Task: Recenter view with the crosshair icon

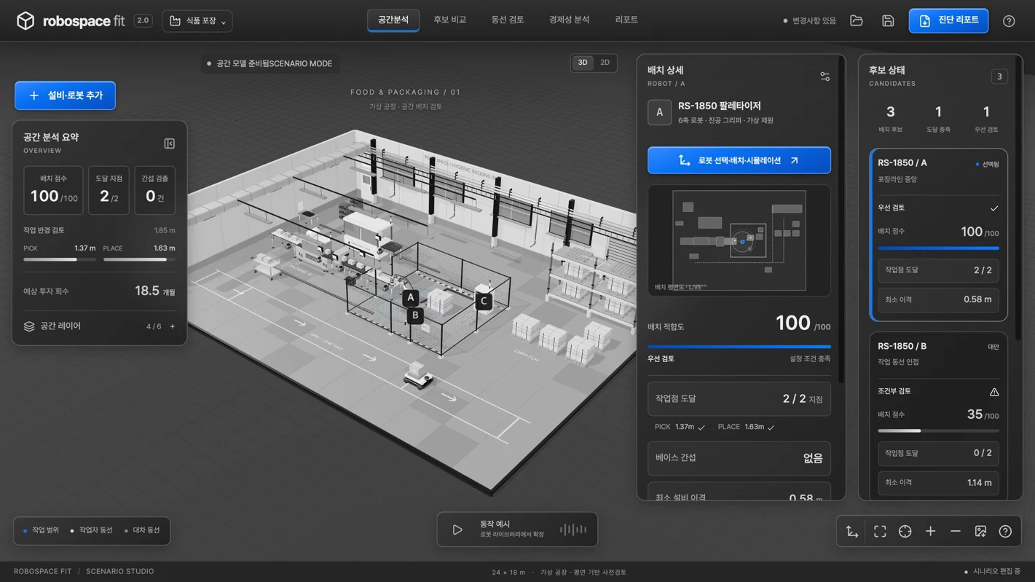Action: [905, 532]
